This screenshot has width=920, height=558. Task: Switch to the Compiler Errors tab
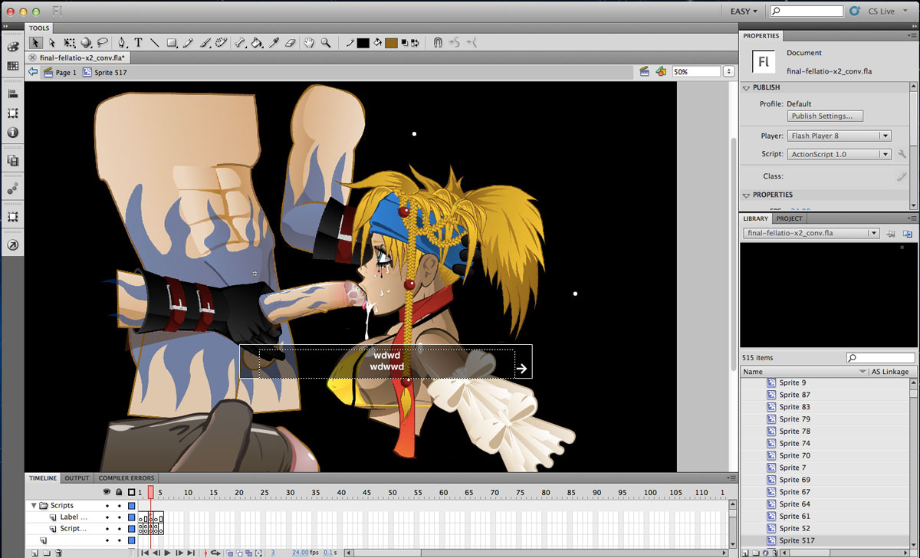coord(126,478)
